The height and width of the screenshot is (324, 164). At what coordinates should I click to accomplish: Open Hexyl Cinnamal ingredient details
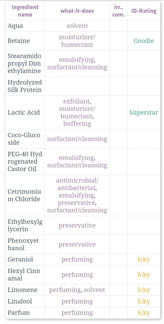pyautogui.click(x=24, y=275)
